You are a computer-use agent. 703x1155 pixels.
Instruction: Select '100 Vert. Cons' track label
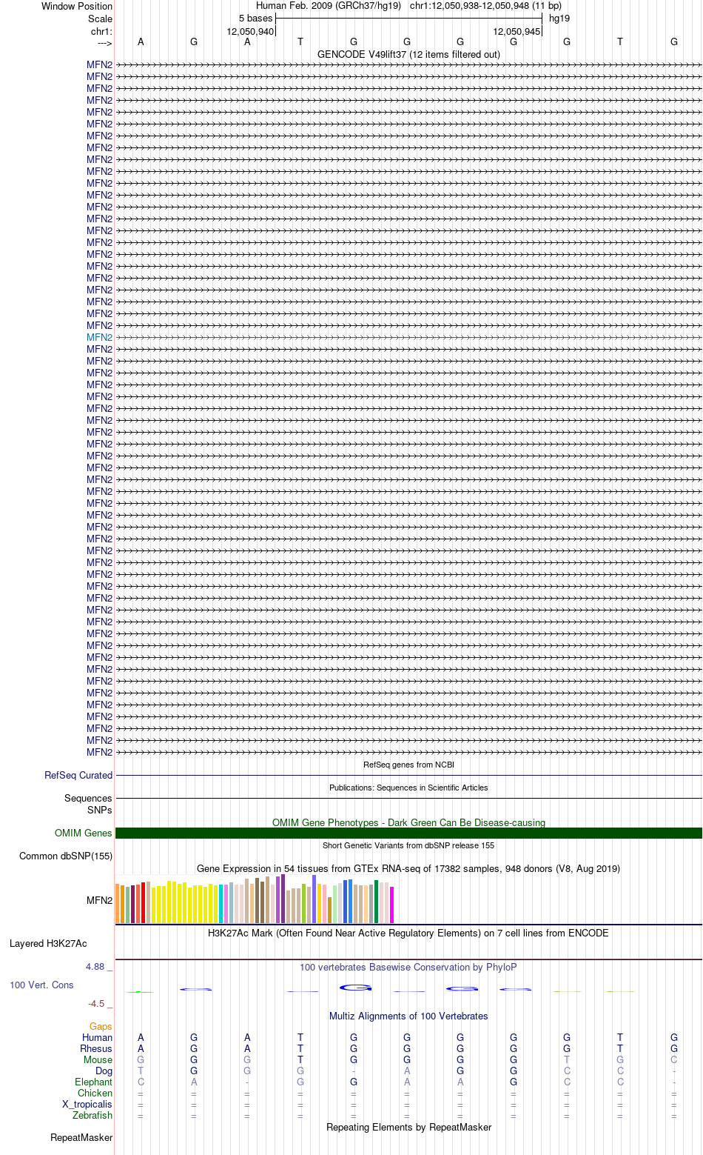41,985
